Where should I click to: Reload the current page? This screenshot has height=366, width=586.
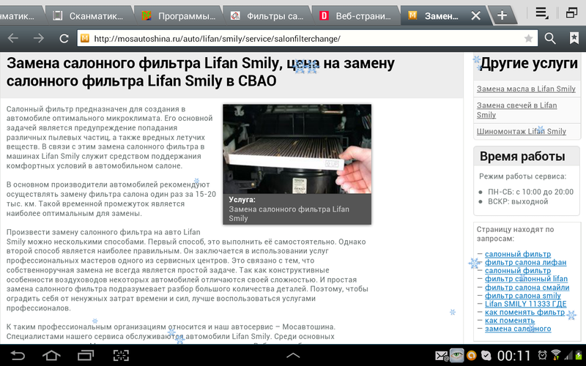click(x=64, y=38)
